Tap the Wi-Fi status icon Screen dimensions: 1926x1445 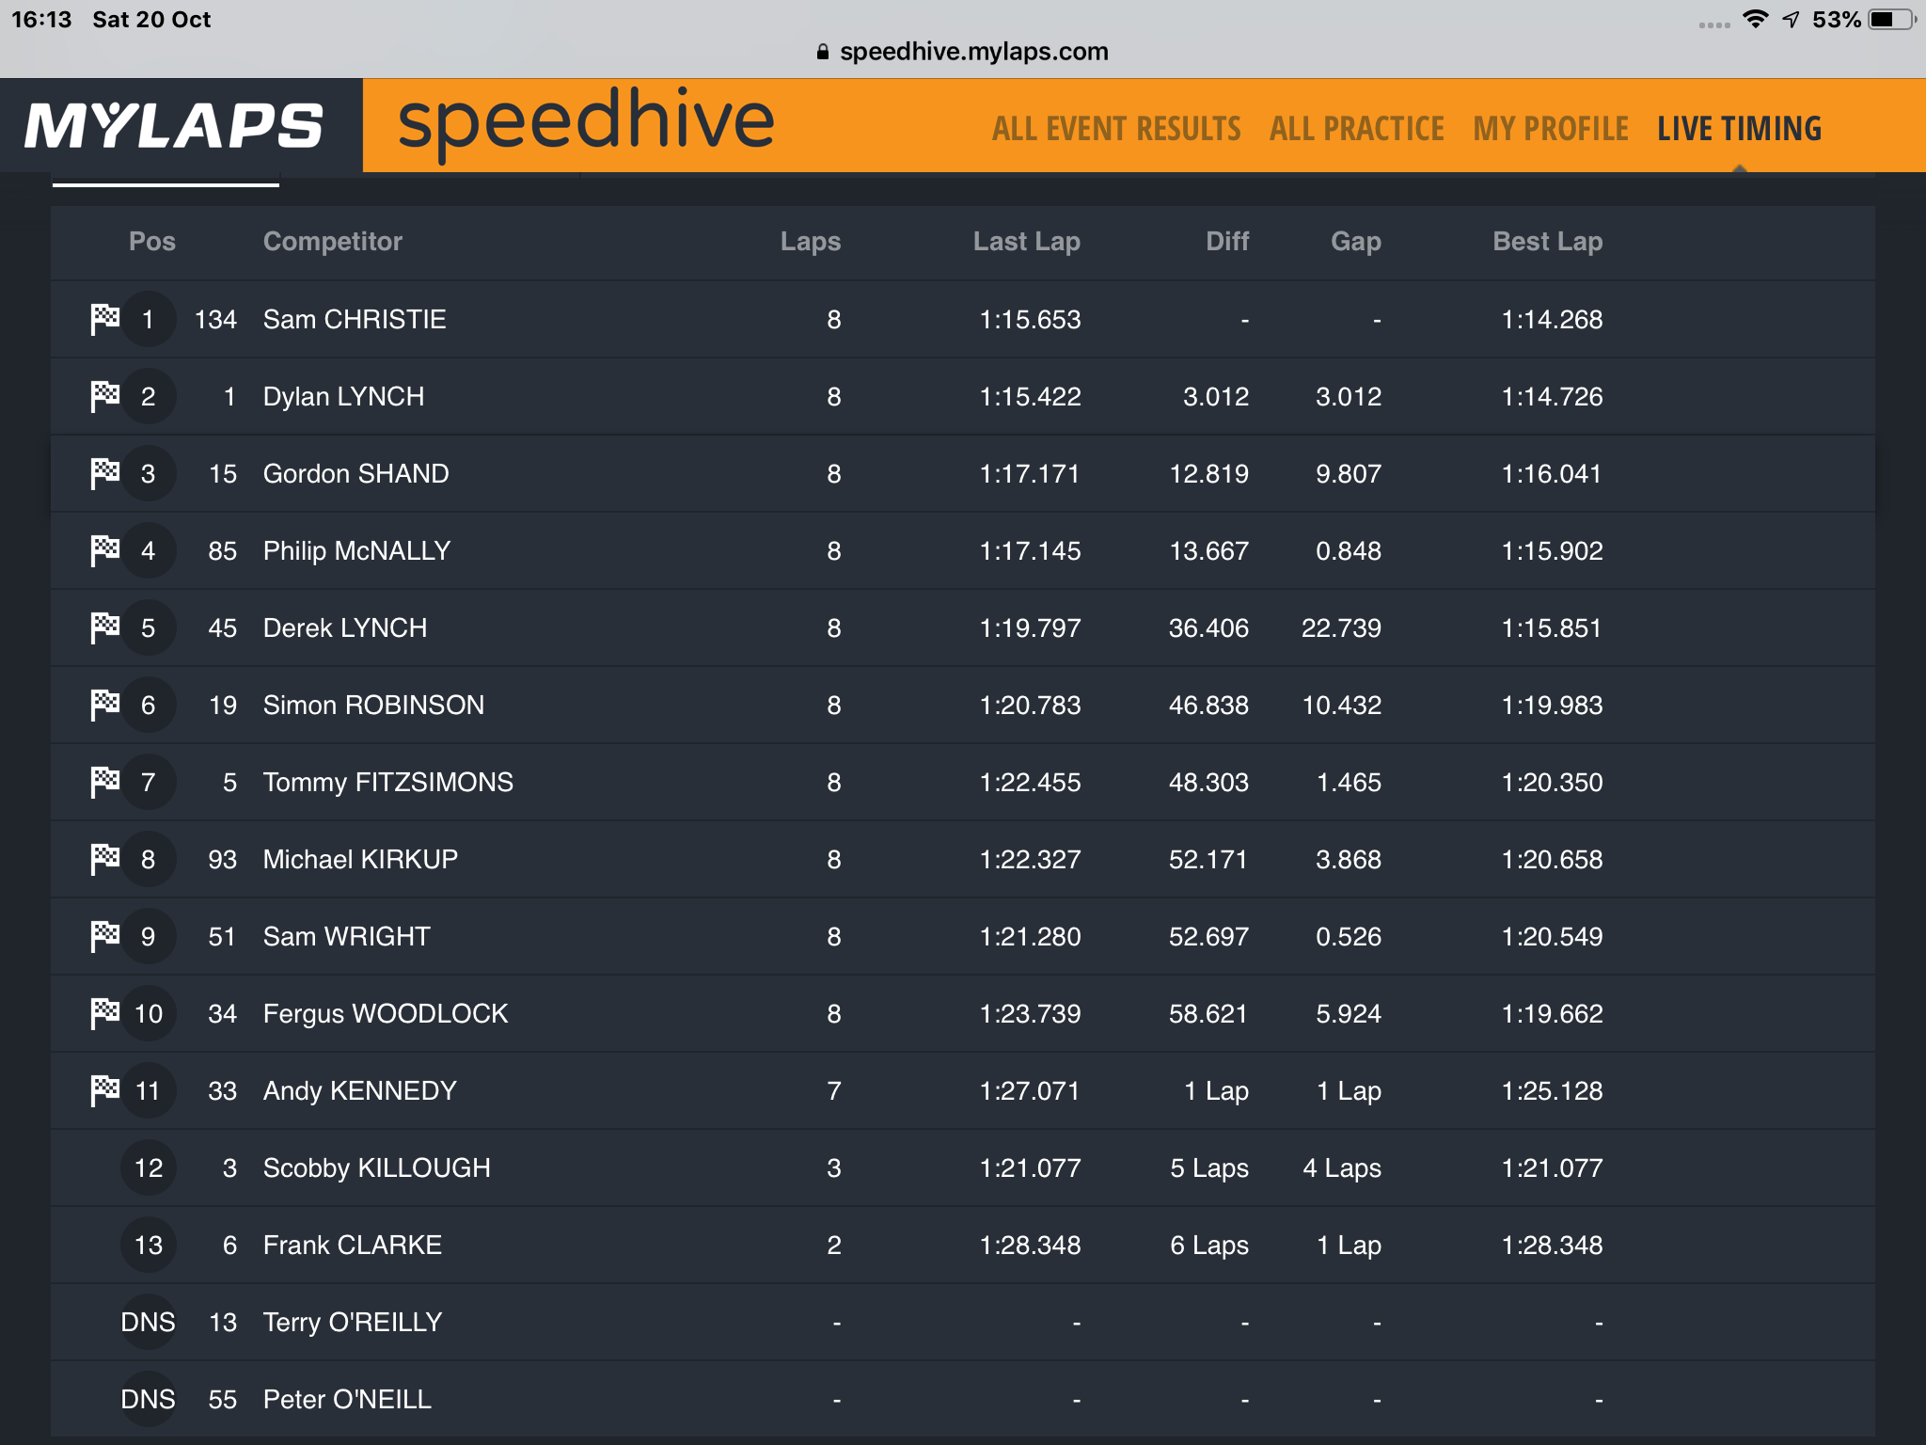(1755, 19)
